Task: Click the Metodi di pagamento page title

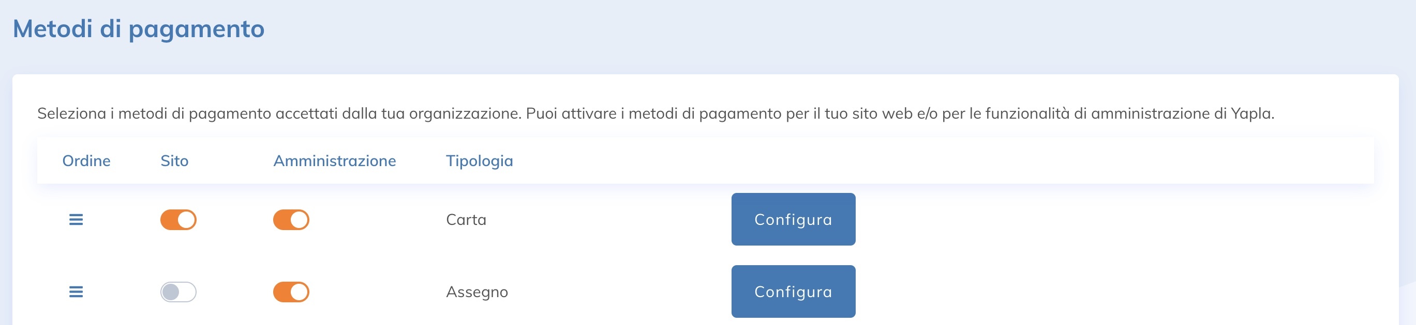Action: pyautogui.click(x=139, y=29)
